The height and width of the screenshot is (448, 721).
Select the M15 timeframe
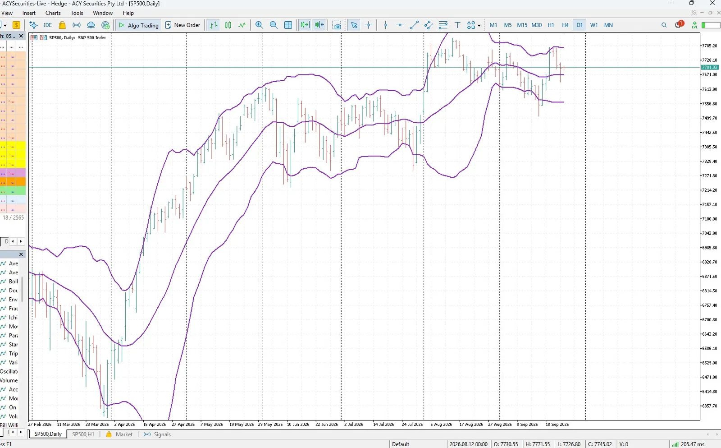tap(522, 25)
